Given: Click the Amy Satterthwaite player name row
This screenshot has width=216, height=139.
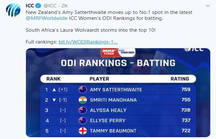Looking at the screenshot, I should point(118,89).
